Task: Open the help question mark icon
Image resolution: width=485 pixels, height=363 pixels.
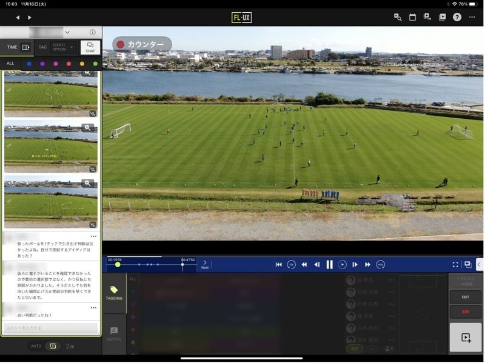Action: (457, 18)
